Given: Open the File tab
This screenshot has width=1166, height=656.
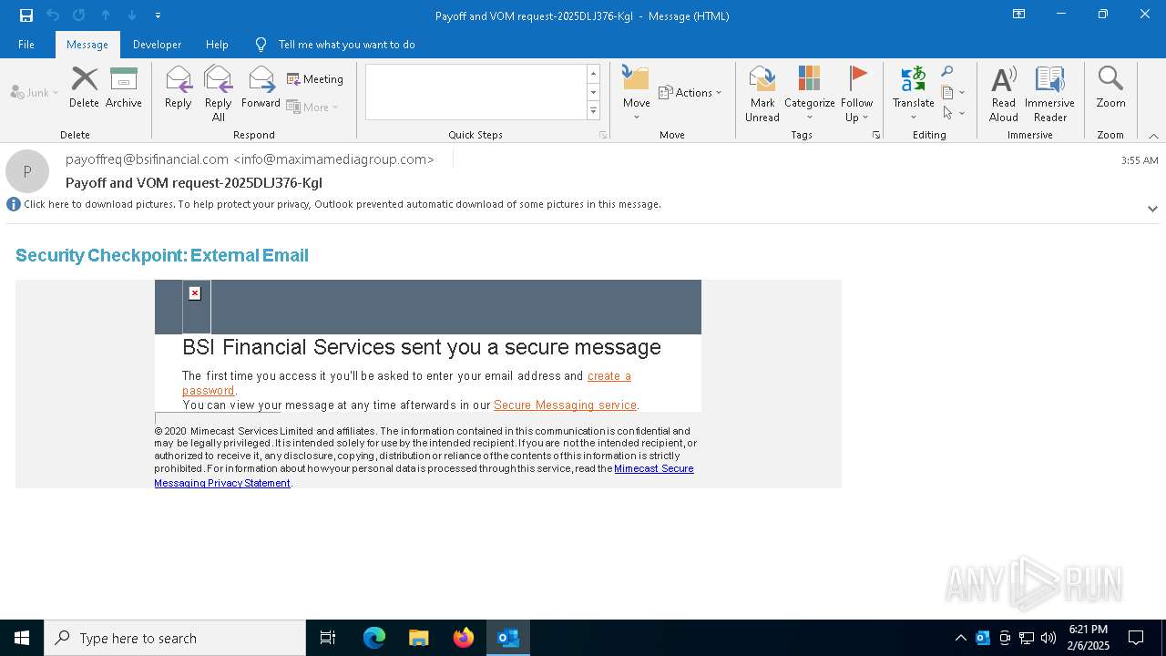Looking at the screenshot, I should pyautogui.click(x=26, y=45).
